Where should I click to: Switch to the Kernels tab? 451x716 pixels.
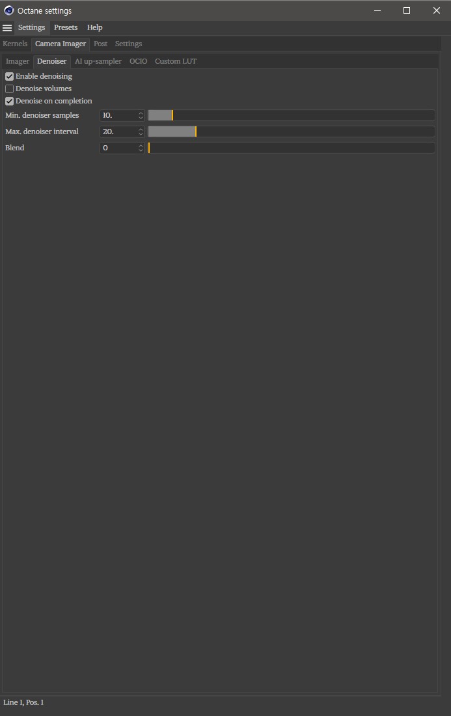coord(15,44)
